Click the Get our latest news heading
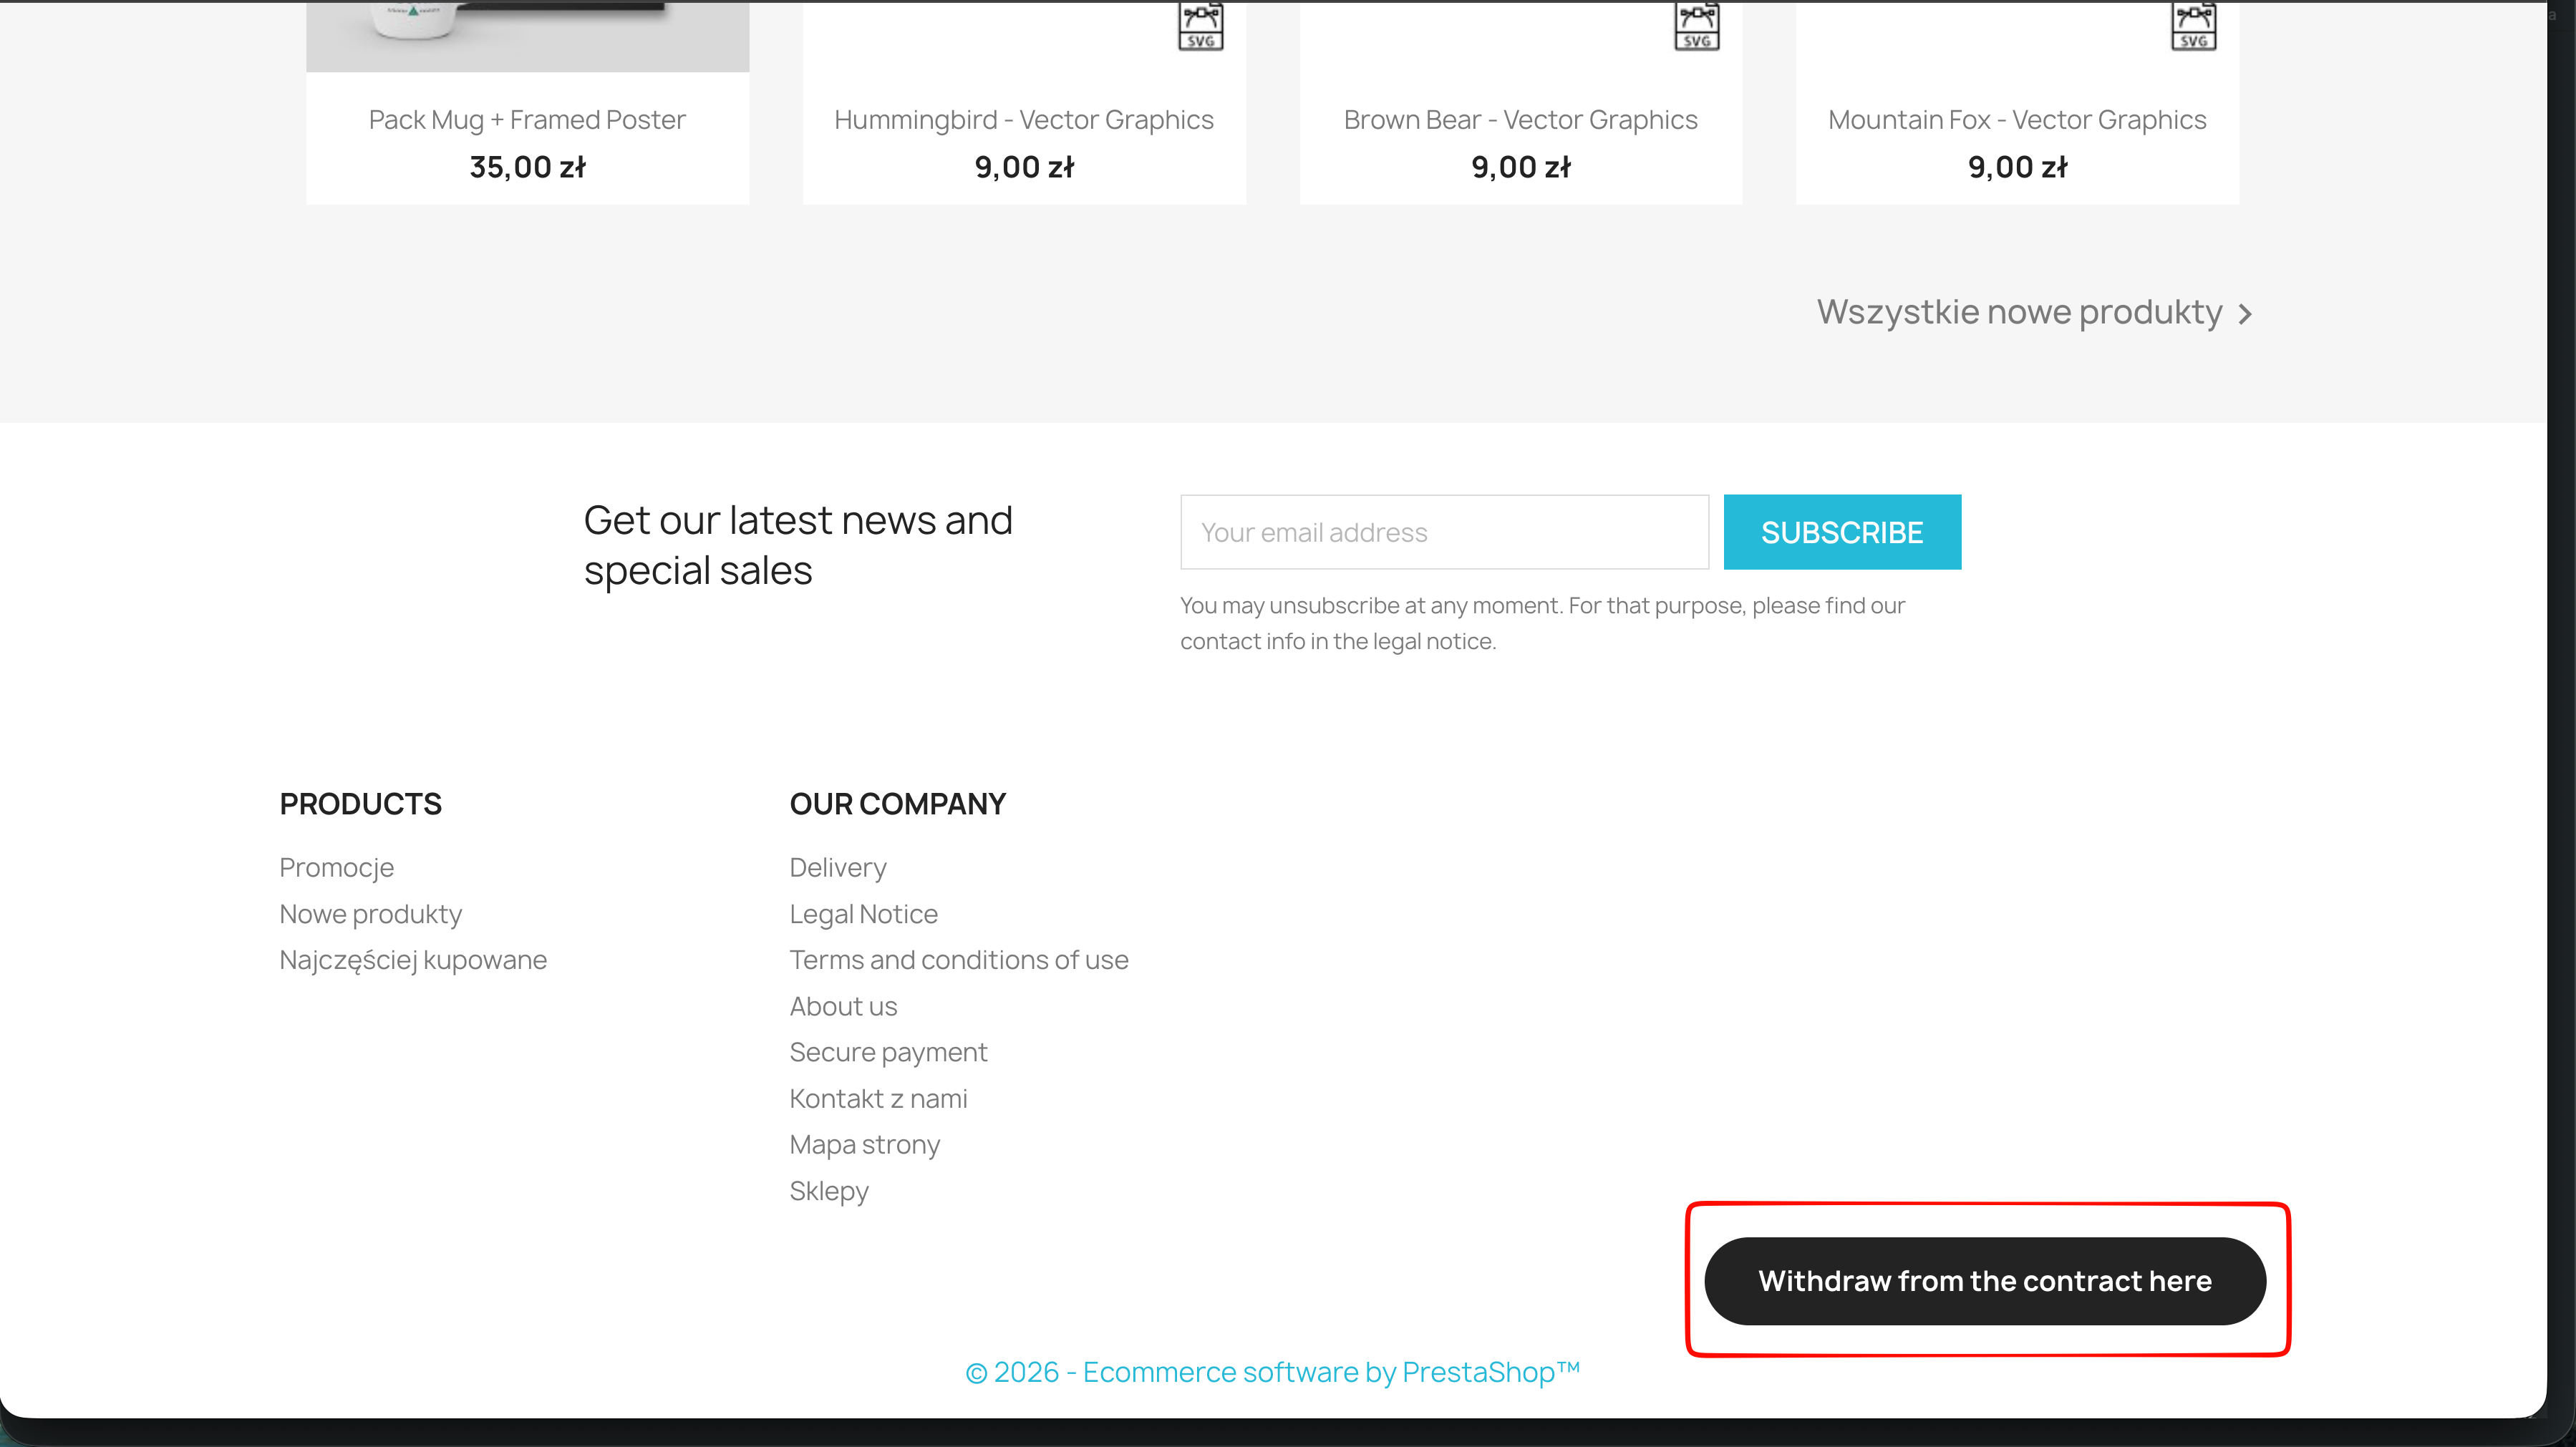 pyautogui.click(x=798, y=545)
